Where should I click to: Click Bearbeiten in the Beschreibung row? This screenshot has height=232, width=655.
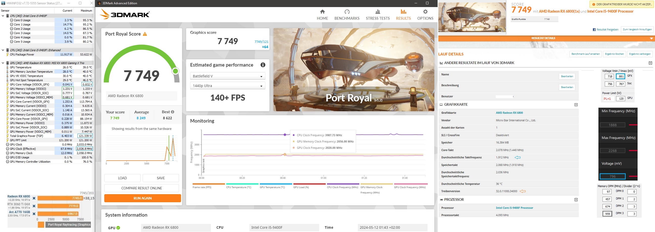click(x=567, y=87)
